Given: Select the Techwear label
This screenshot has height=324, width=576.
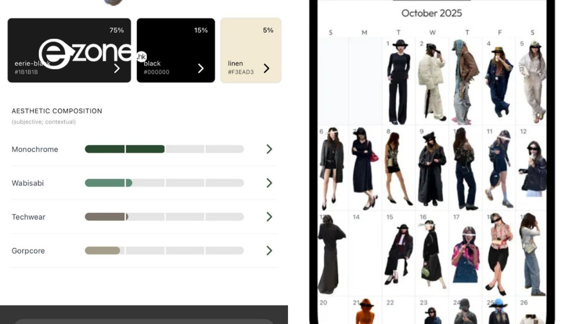Looking at the screenshot, I should tap(28, 217).
